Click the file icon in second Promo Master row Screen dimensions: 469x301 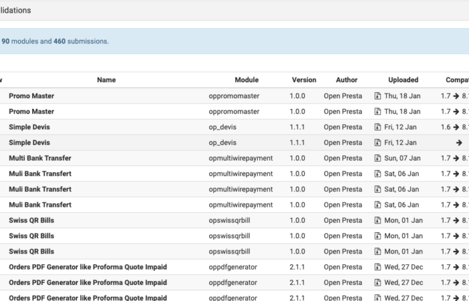378,112
